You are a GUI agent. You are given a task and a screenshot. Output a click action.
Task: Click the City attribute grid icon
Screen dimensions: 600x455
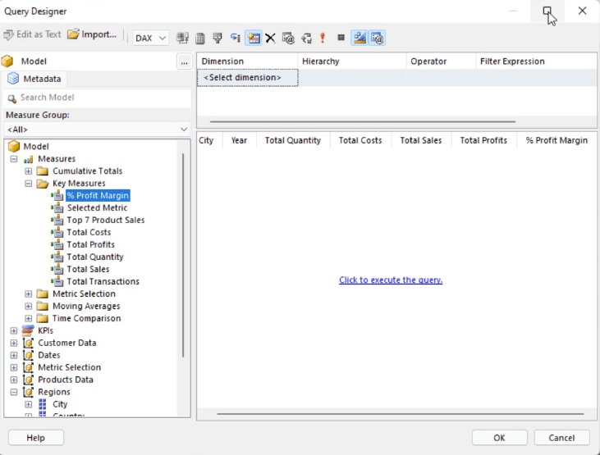pyautogui.click(x=43, y=404)
